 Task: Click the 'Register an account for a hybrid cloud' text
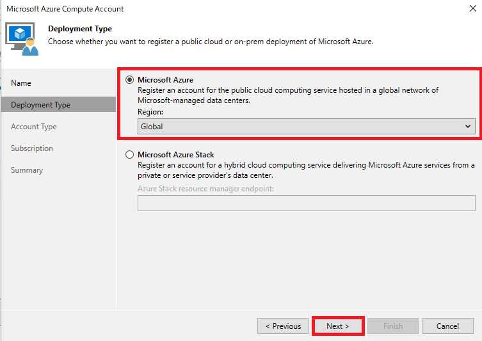[306, 170]
